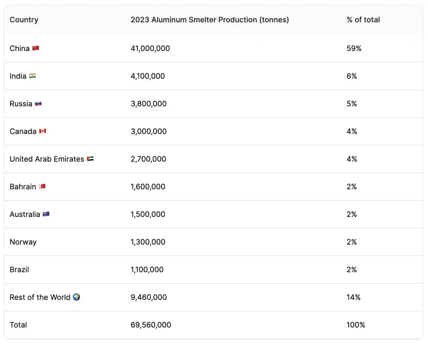Screen dimensions: 428x344
Task: Click the Total production value 69,560,000
Action: click(151, 325)
